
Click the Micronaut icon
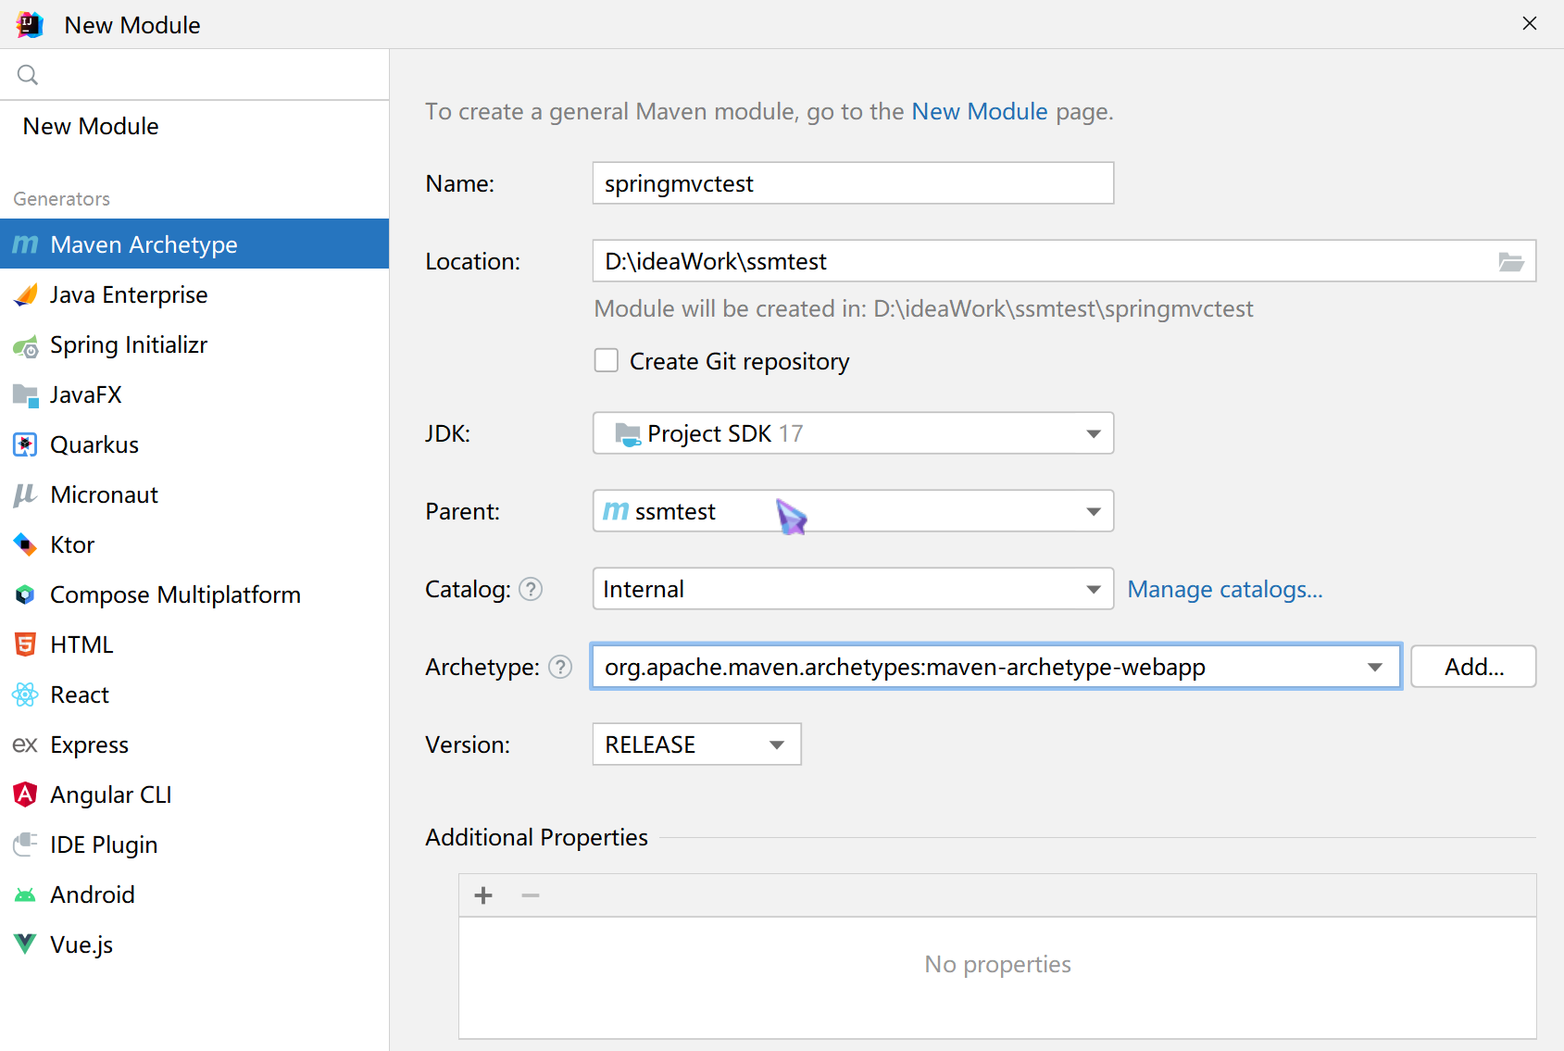25,495
